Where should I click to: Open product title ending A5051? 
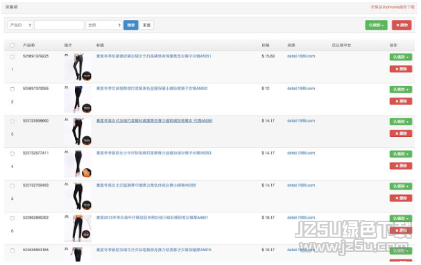[153, 56]
